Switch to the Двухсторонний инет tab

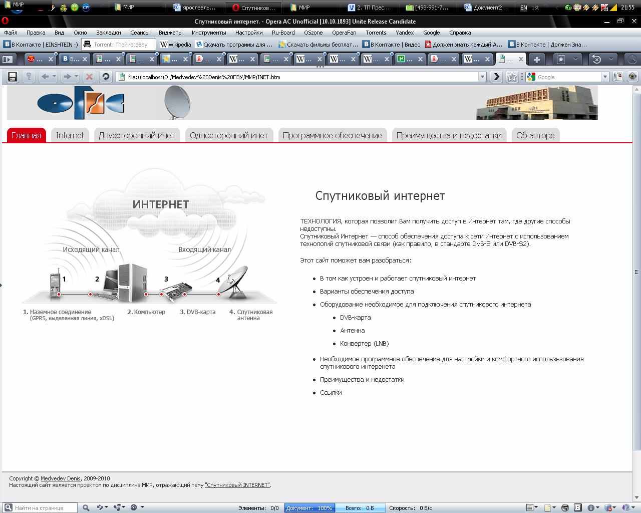137,135
